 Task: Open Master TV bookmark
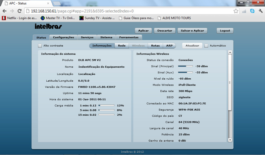click(58, 18)
